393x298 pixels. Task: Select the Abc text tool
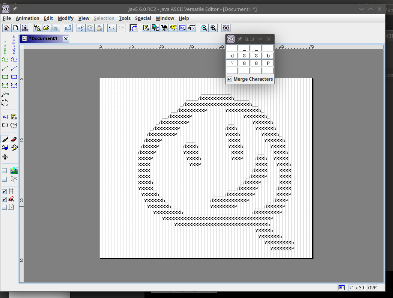[x=5, y=117]
